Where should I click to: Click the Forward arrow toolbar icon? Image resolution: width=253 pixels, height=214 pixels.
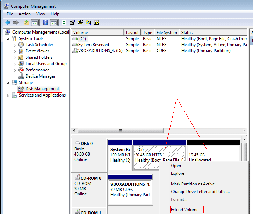pyautogui.click(x=16, y=22)
